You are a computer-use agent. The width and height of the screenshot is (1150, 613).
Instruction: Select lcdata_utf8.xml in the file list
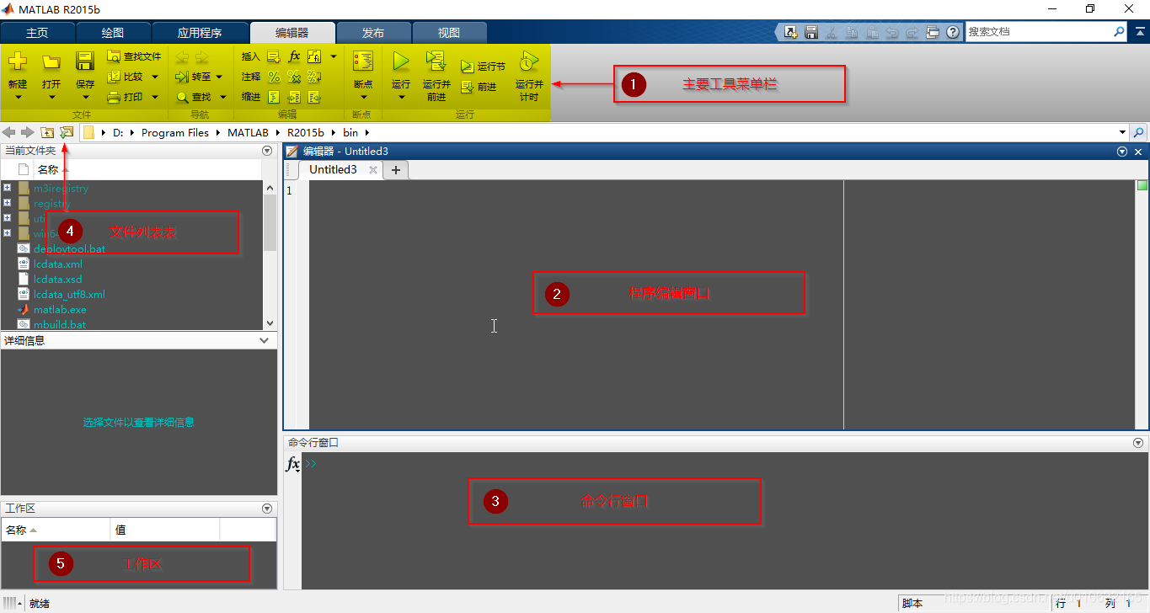pyautogui.click(x=69, y=294)
